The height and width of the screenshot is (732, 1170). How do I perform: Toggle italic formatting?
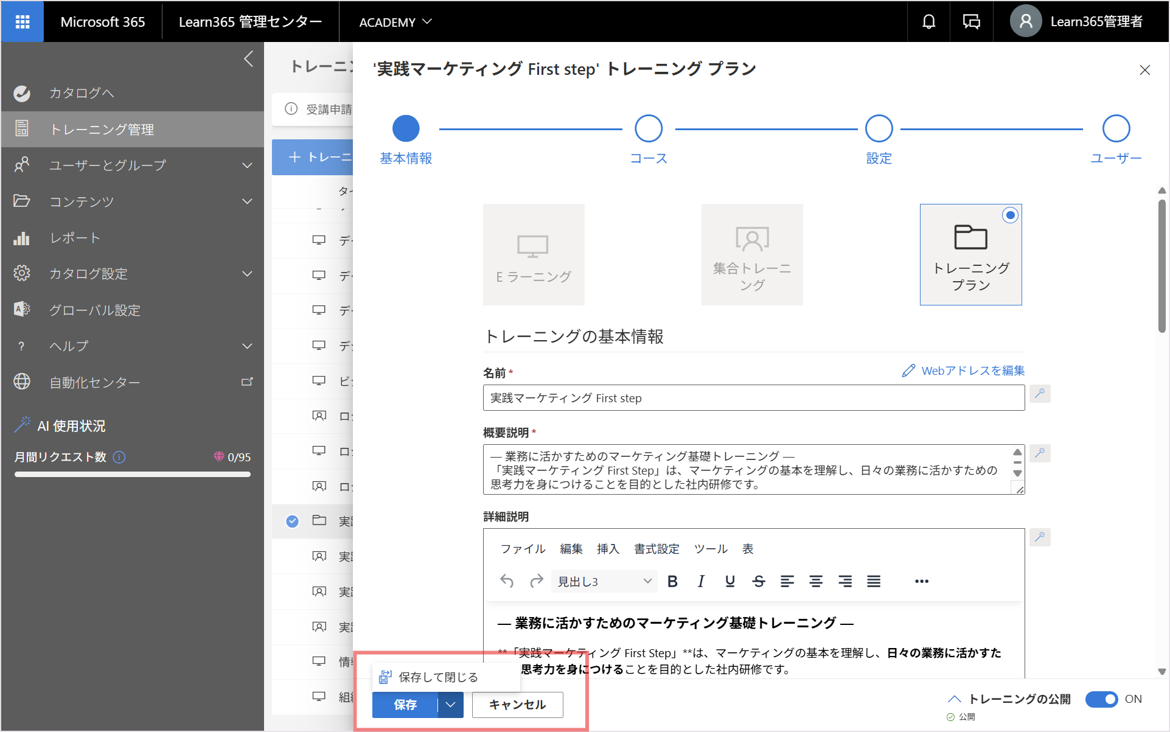coord(701,581)
